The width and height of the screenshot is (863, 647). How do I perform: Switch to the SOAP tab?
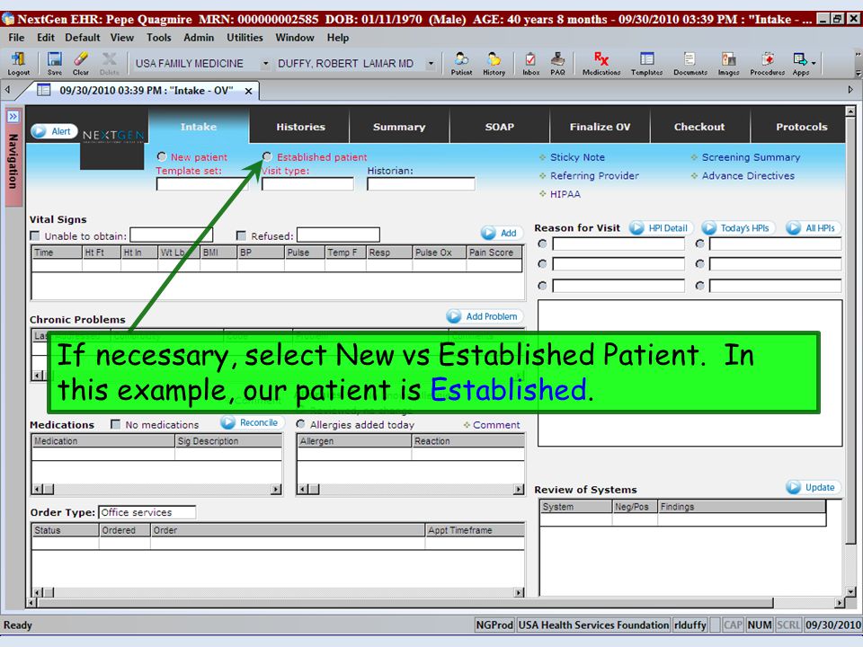[499, 127]
